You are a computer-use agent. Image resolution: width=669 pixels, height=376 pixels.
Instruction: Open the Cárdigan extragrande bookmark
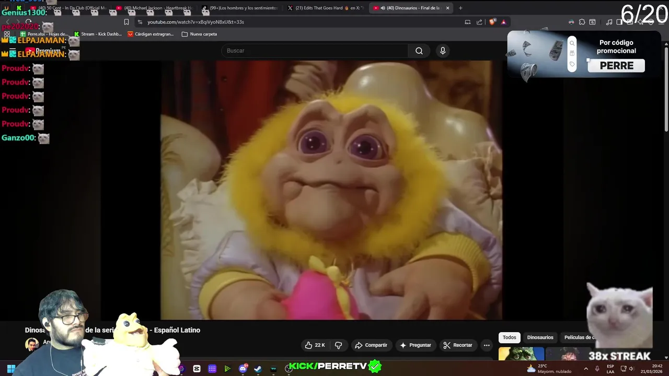tap(151, 34)
